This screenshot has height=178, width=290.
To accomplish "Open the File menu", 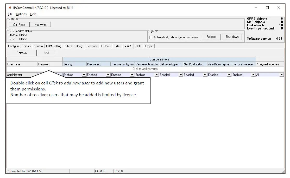I will pyautogui.click(x=10, y=14).
